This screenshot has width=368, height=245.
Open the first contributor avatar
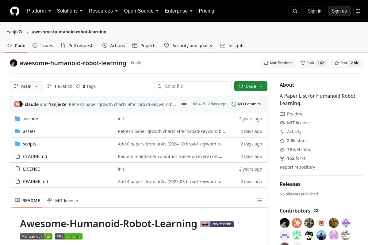(x=285, y=223)
